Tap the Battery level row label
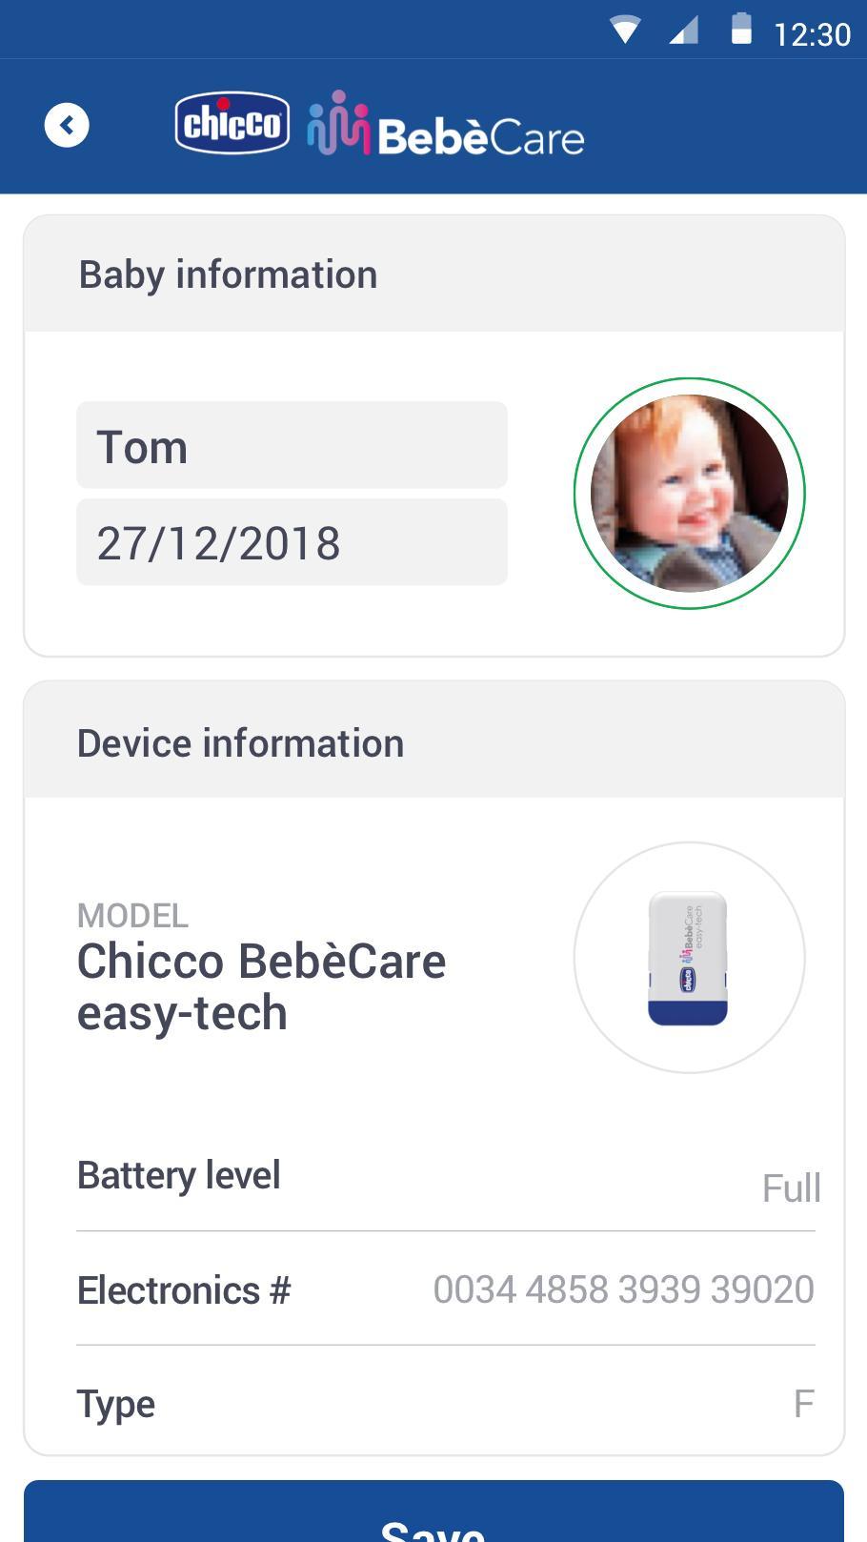The width and height of the screenshot is (867, 1542). [x=179, y=1175]
